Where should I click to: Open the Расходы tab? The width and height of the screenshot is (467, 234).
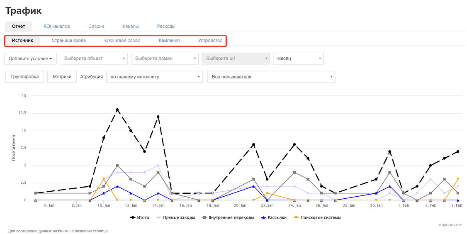coord(166,26)
